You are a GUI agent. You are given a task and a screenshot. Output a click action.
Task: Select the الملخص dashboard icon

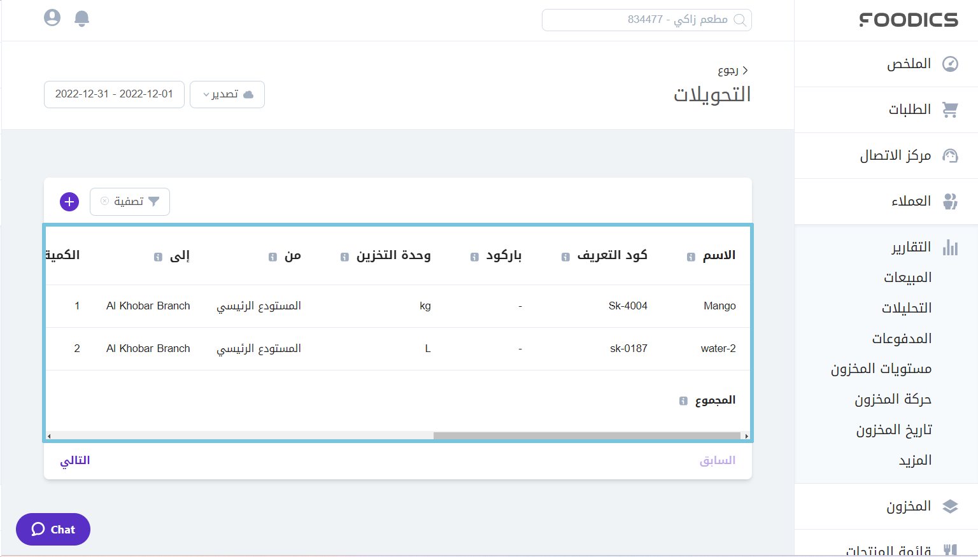pyautogui.click(x=951, y=64)
